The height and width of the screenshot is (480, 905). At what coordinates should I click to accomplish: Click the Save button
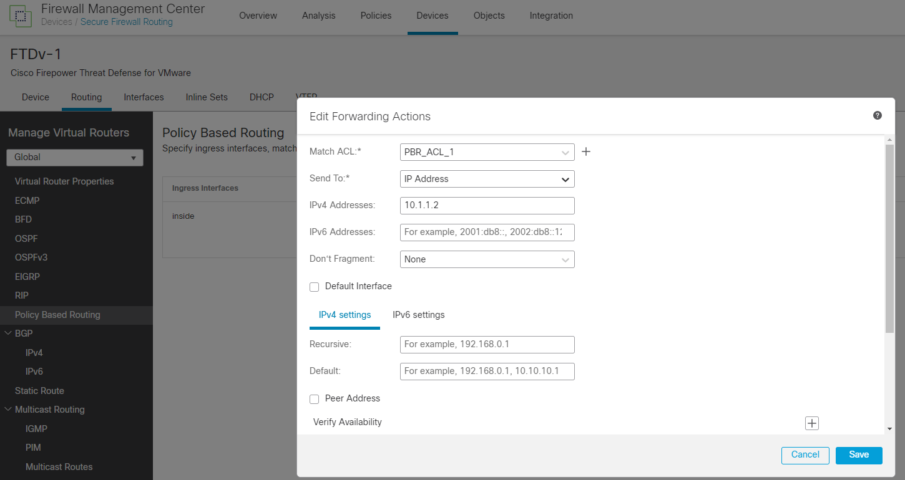pos(859,455)
